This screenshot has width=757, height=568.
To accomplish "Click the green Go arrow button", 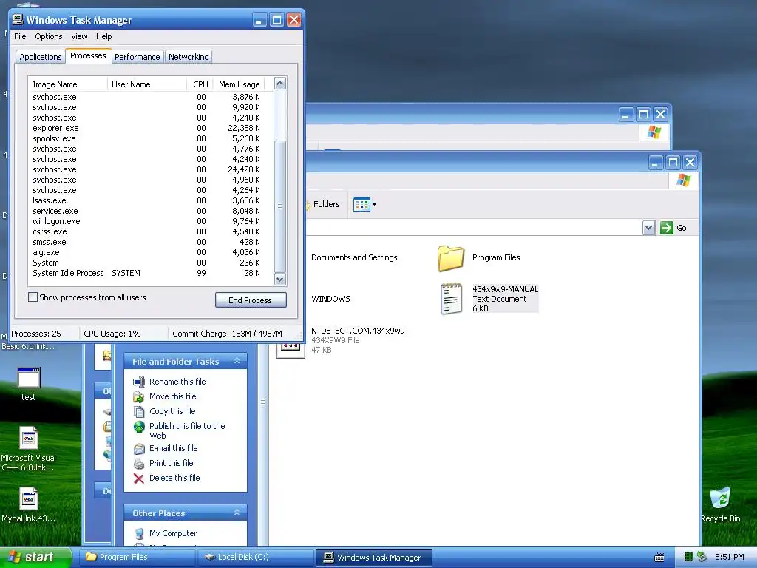I will [x=667, y=228].
